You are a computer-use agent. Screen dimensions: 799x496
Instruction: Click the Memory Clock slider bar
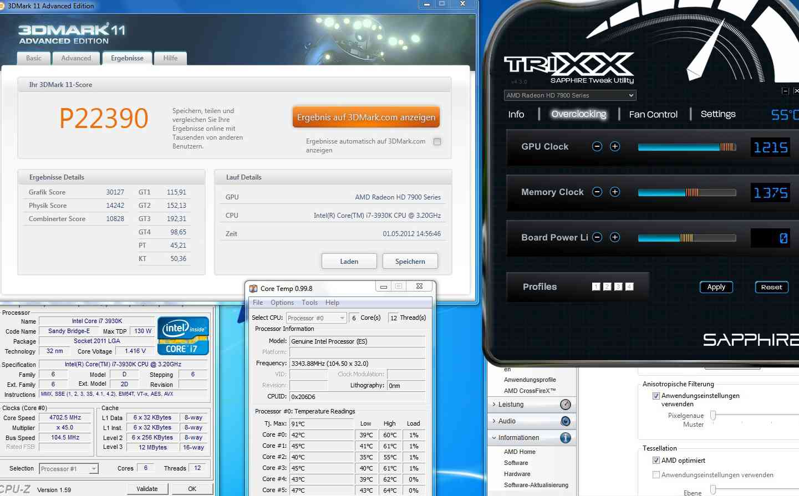[x=687, y=192]
